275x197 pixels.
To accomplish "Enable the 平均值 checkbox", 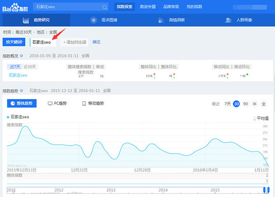I will coord(255,118).
